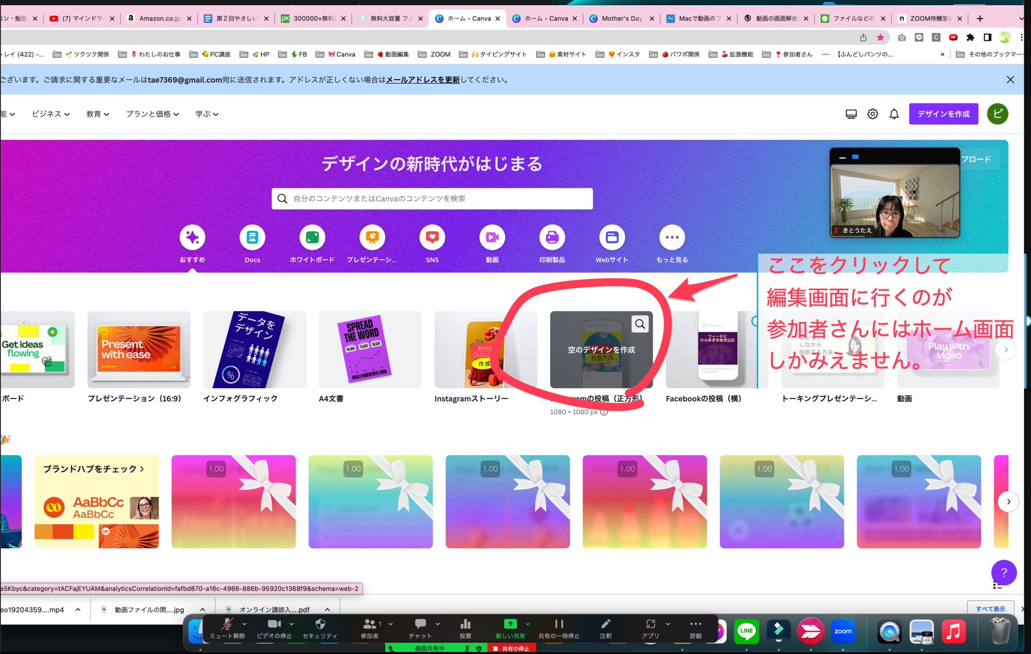Open the Chrome extensions puzzle icon
The image size is (1031, 654).
click(970, 38)
